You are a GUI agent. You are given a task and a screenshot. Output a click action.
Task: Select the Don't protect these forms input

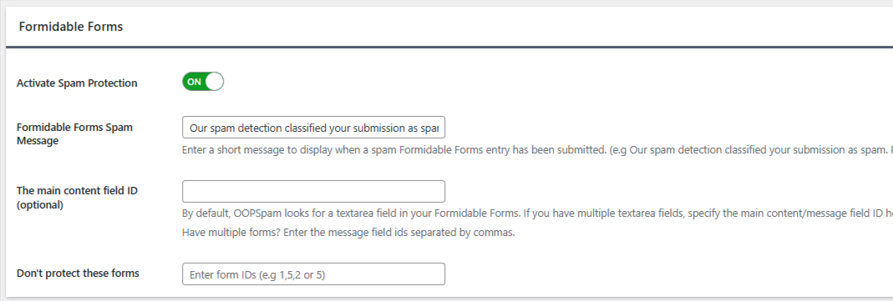click(313, 273)
